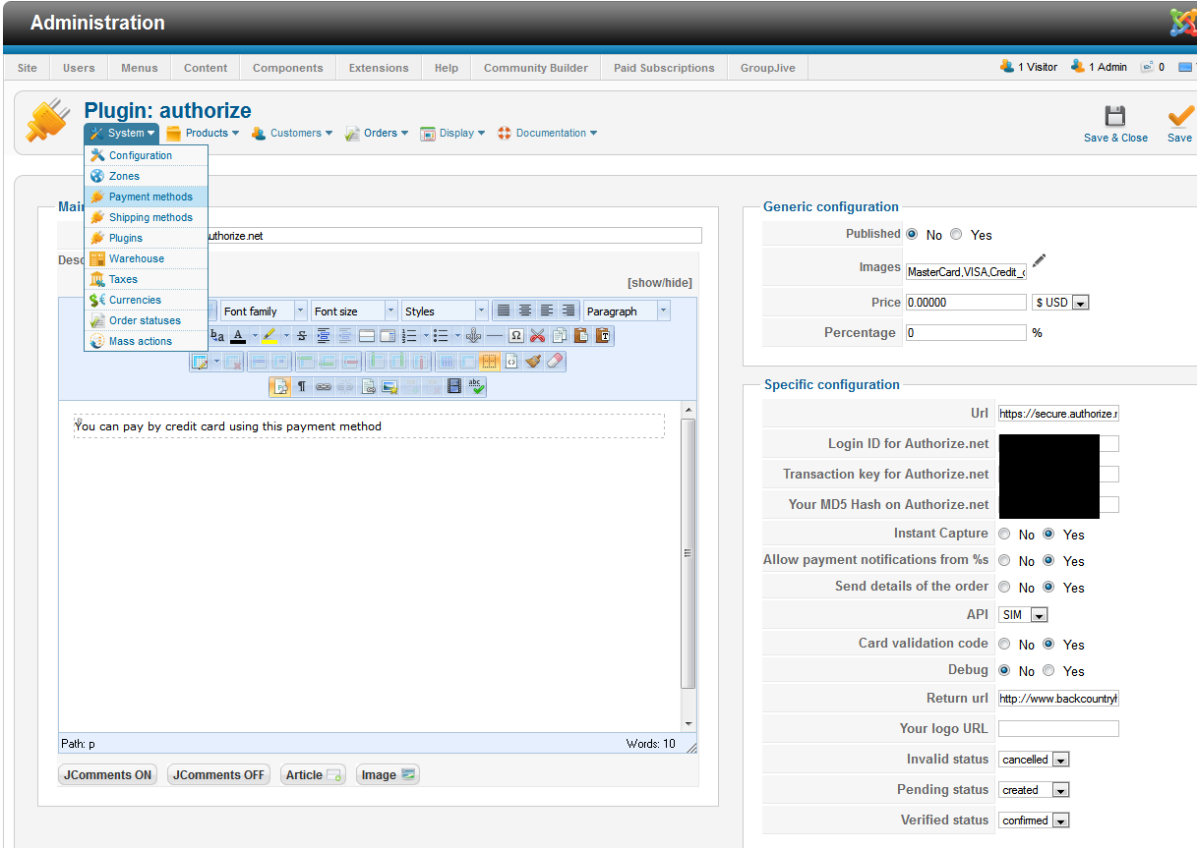Insert special character with the omega icon
The image size is (1197, 848).
(515, 336)
